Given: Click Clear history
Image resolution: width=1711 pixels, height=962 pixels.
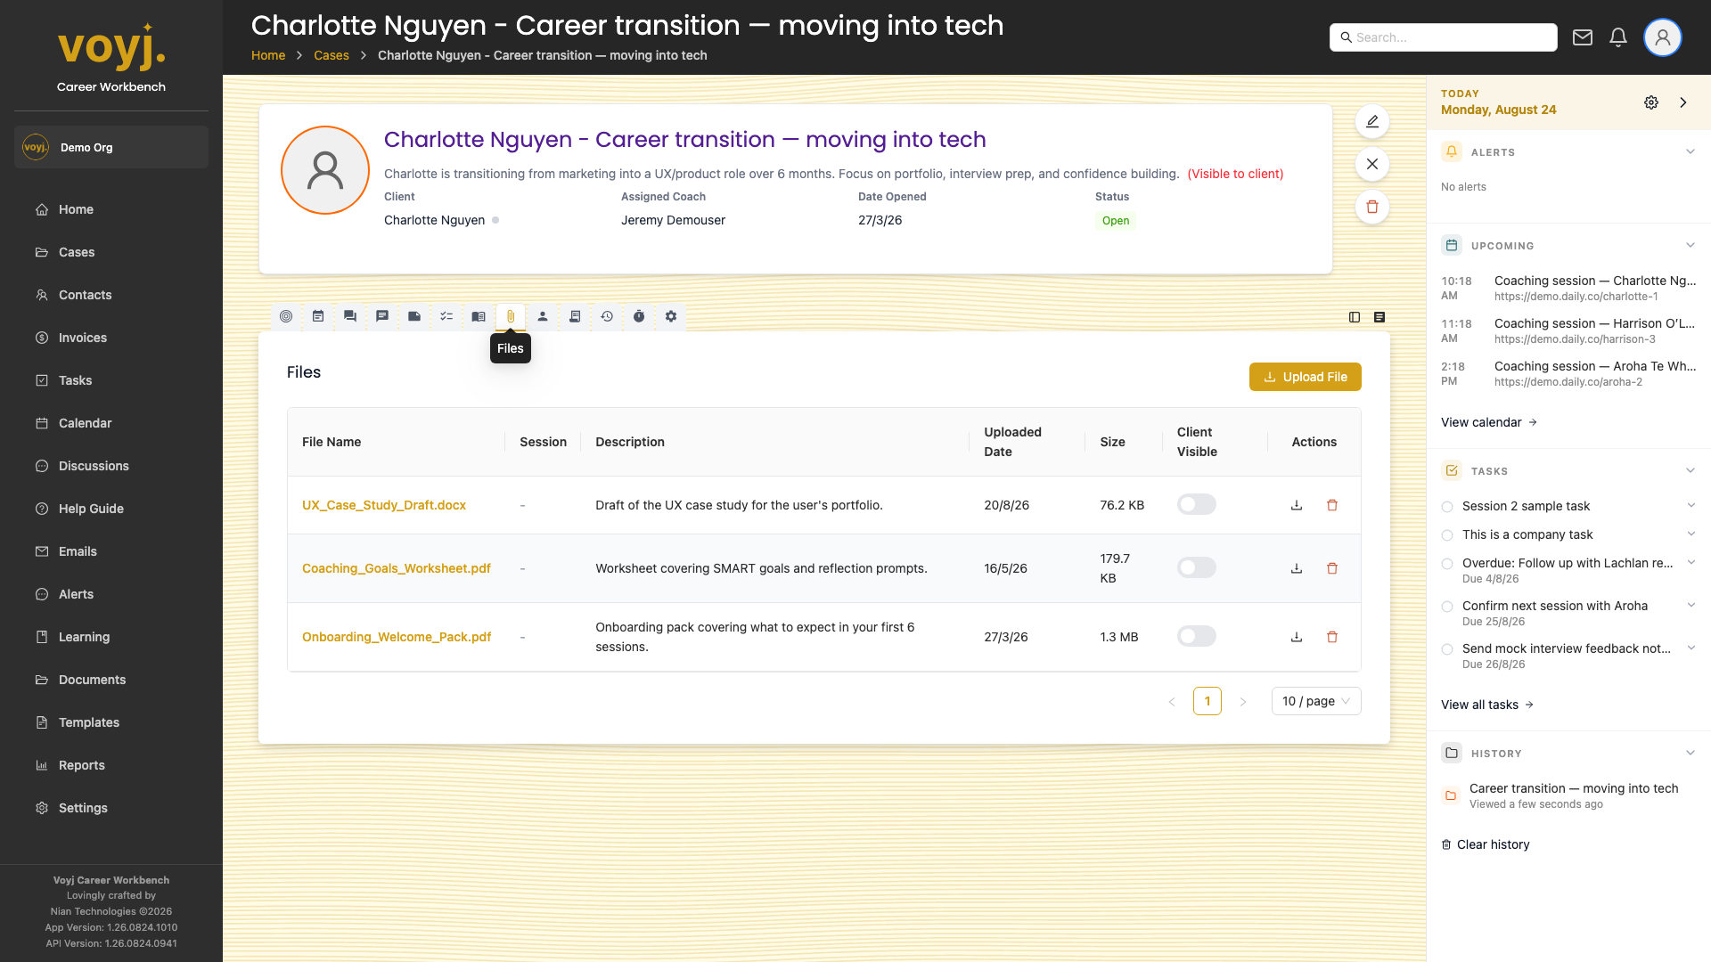Looking at the screenshot, I should point(1486,844).
